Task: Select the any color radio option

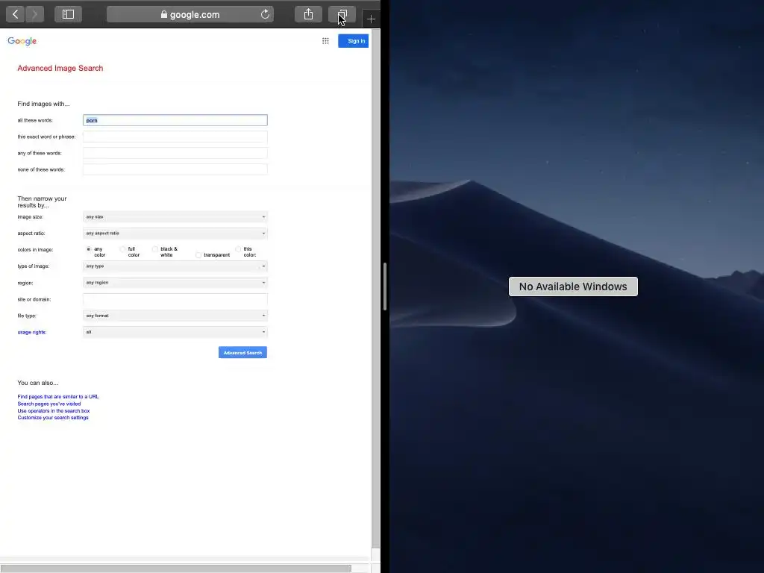Action: [89, 249]
